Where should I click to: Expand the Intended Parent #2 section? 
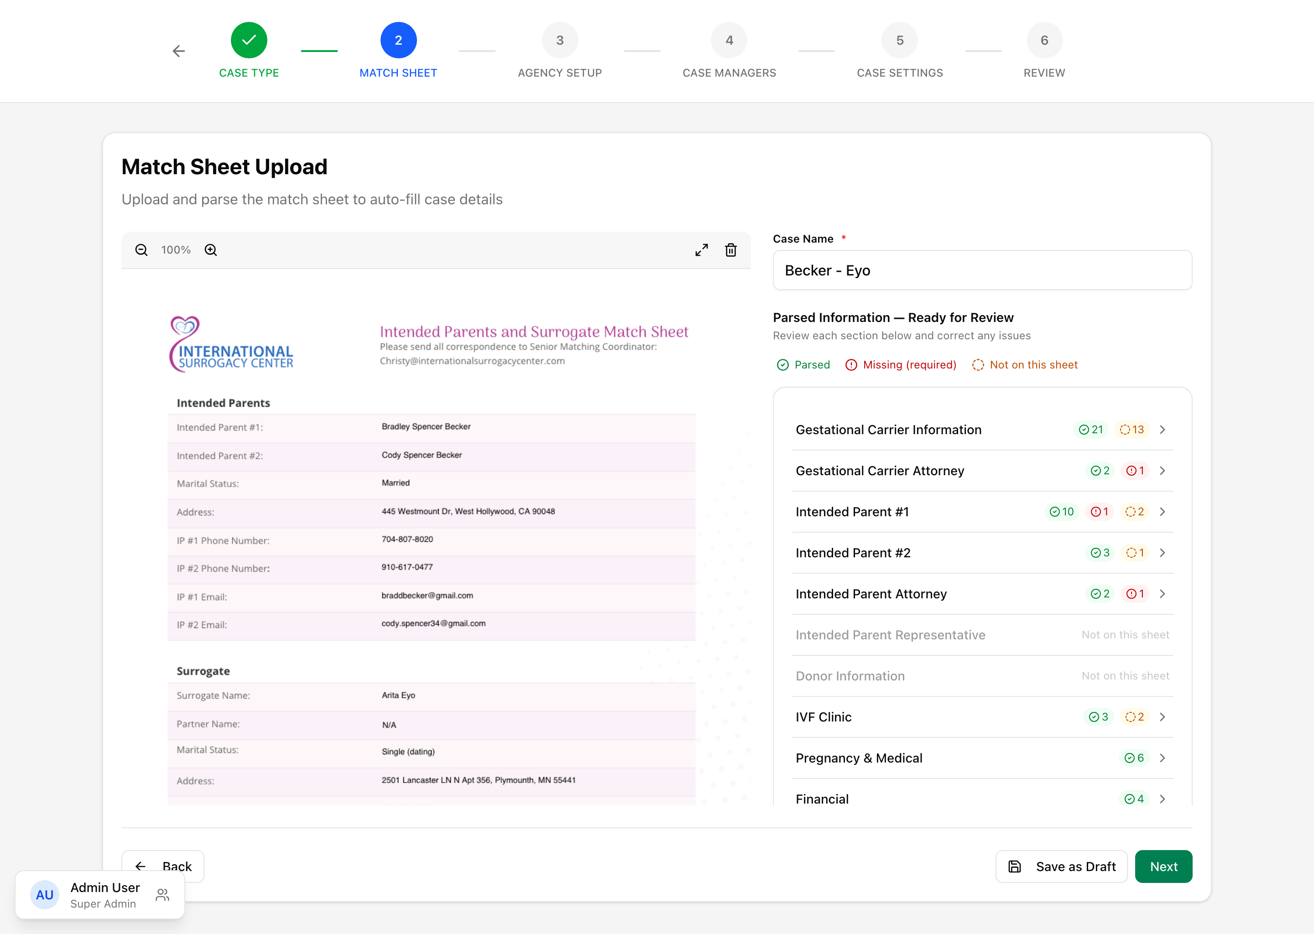click(x=982, y=553)
